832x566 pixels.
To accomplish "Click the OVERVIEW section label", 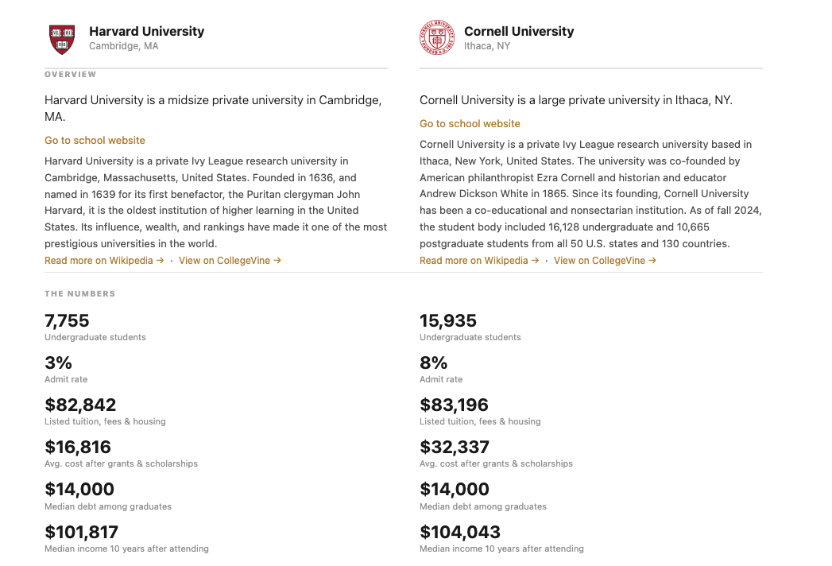I will 70,74.
